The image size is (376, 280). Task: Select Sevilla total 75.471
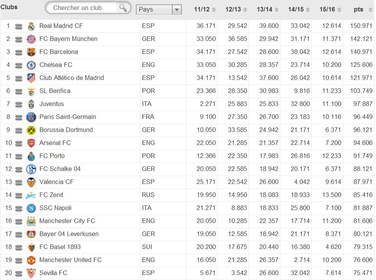point(363,273)
